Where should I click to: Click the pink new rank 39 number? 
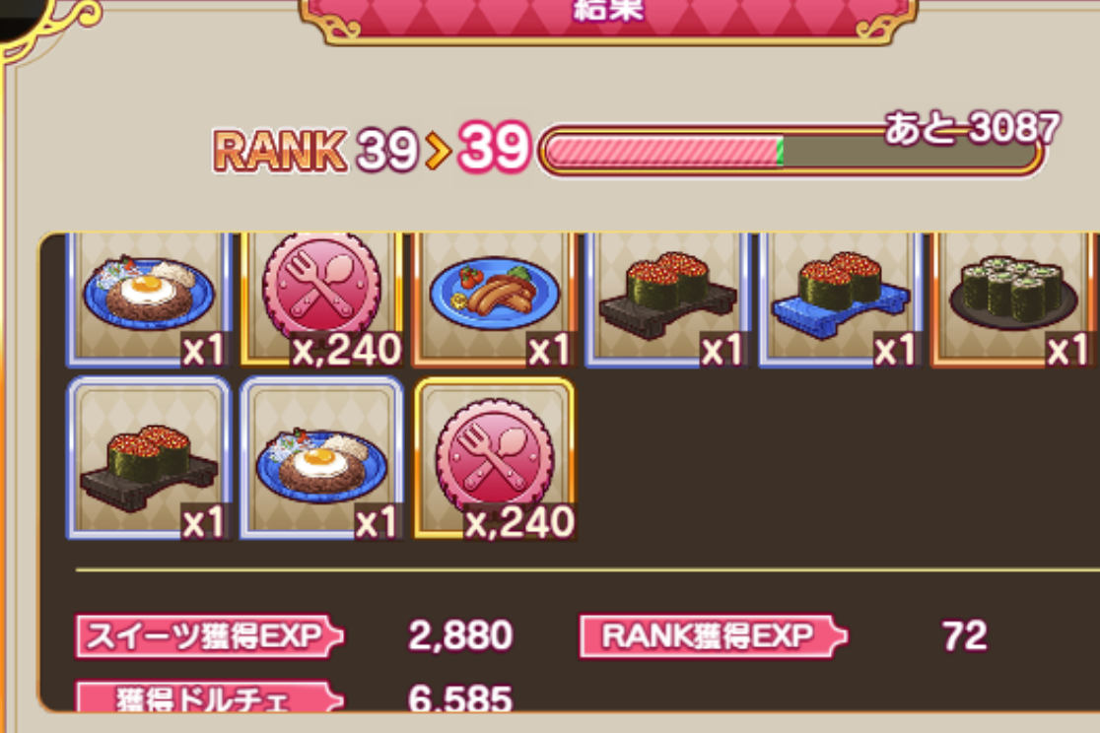point(494,148)
